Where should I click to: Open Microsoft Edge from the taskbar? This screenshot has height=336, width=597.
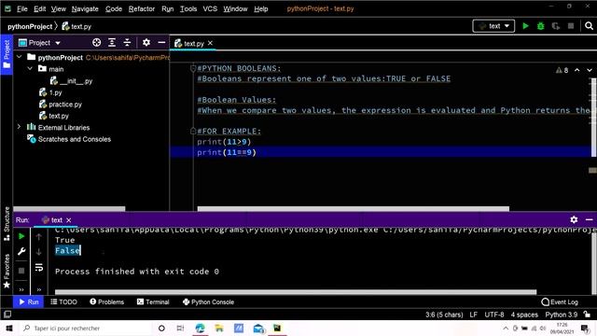[200, 328]
